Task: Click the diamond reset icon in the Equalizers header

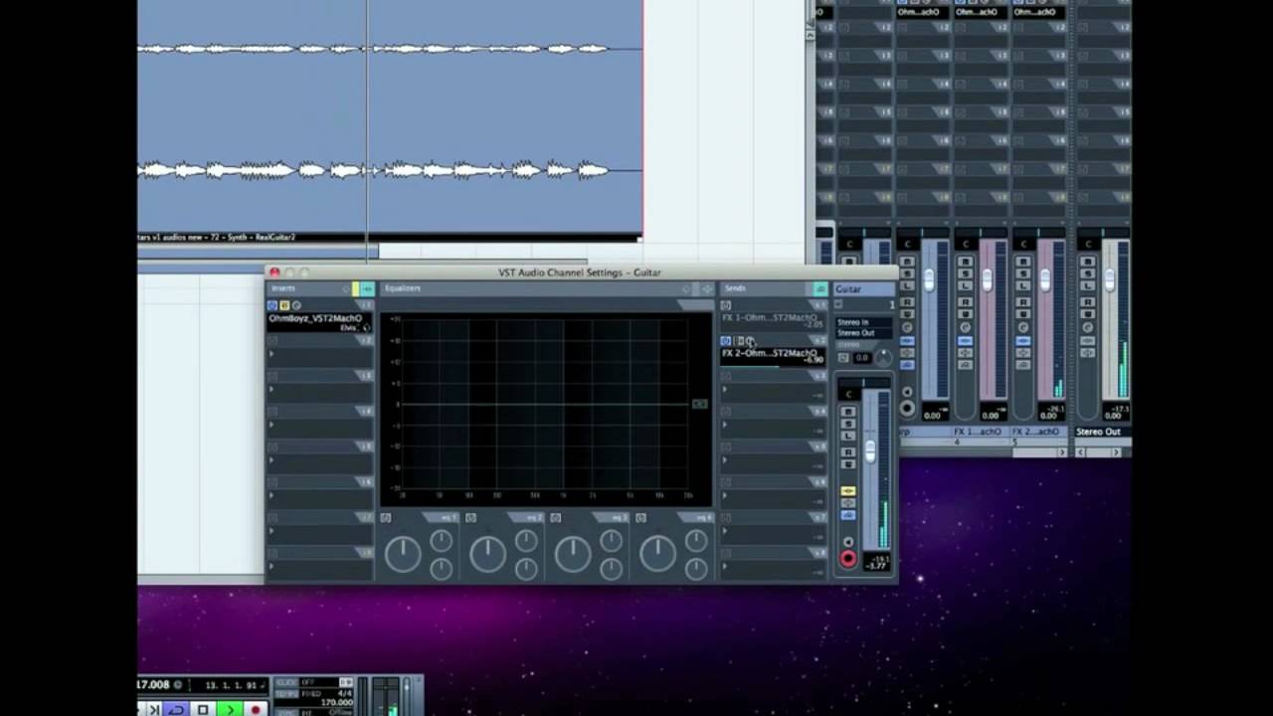Action: pyautogui.click(x=686, y=288)
